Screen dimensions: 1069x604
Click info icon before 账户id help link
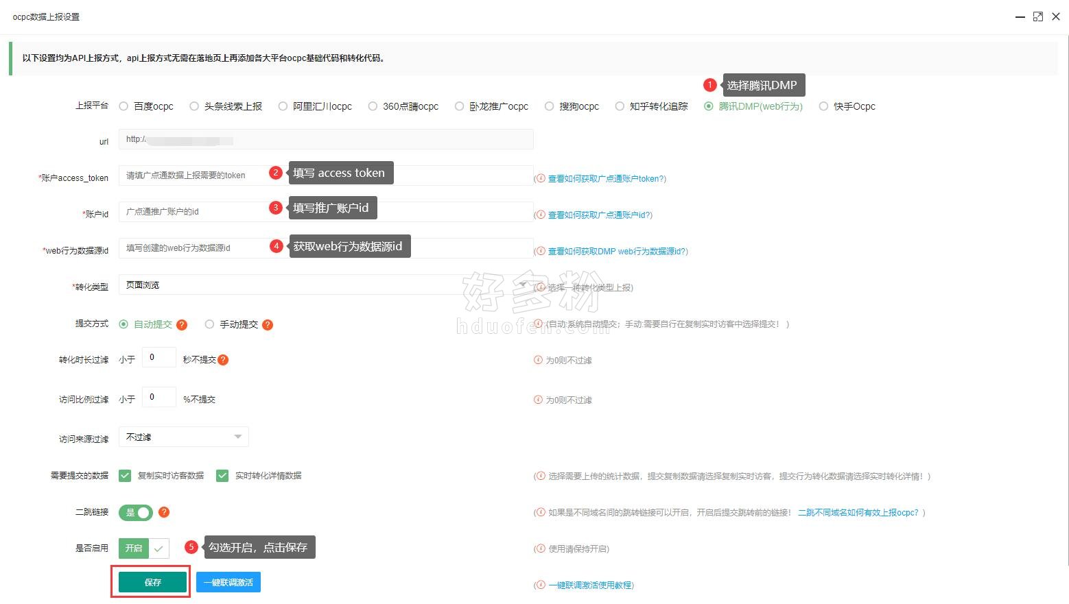(541, 215)
